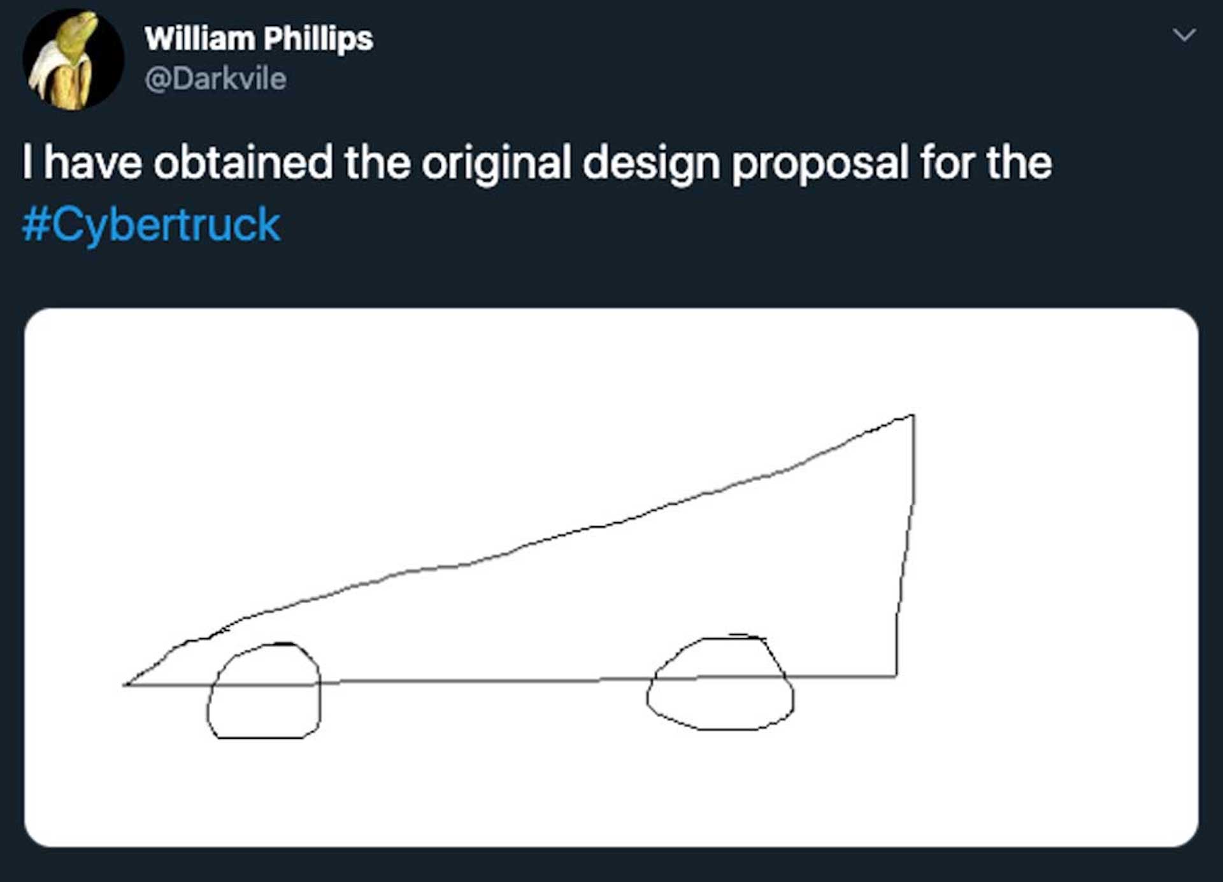The image size is (1223, 882).
Task: Click the word "proposal" in the tweet text
Action: [x=820, y=163]
